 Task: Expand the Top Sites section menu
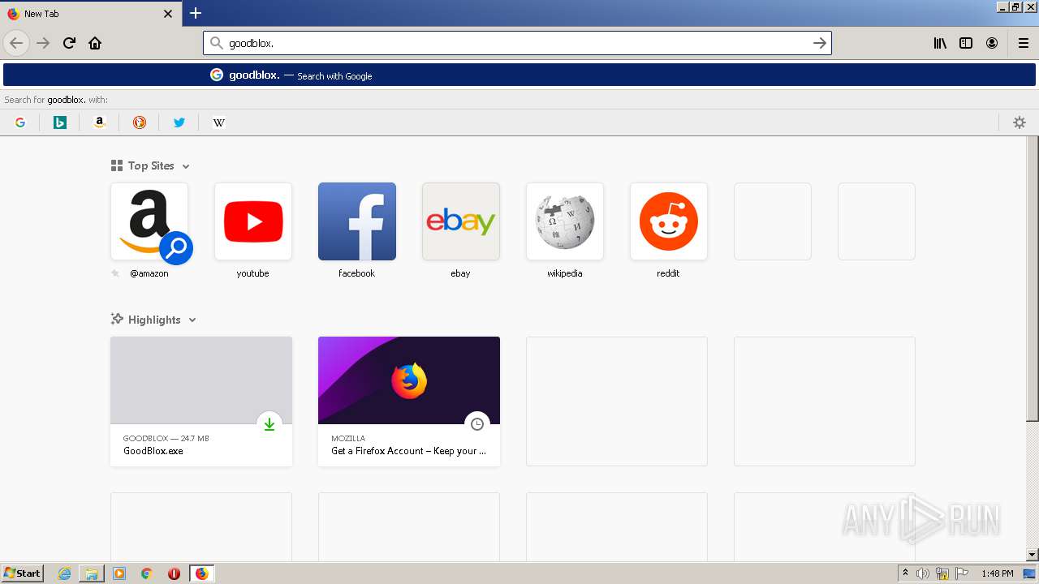coord(186,166)
